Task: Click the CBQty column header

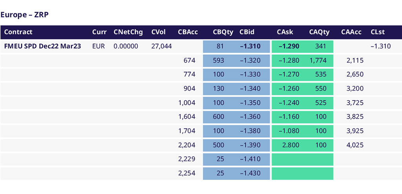Action: [223, 32]
